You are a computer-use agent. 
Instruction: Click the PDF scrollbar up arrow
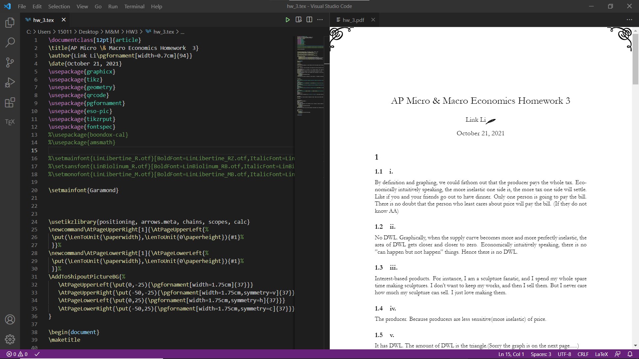635,30
